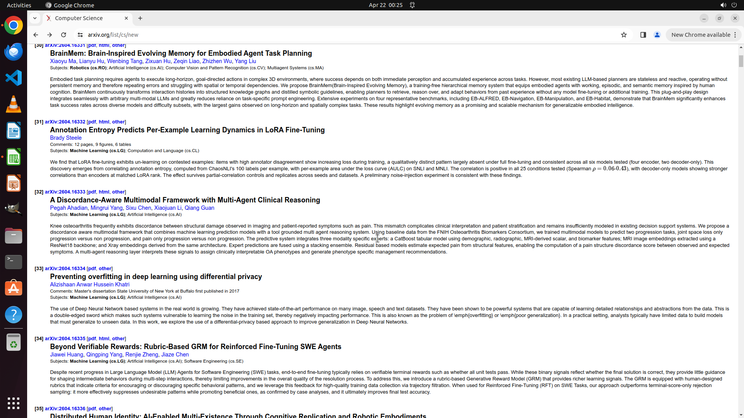
Task: Click the page vertical scrollbar thumb
Action: tap(741, 61)
